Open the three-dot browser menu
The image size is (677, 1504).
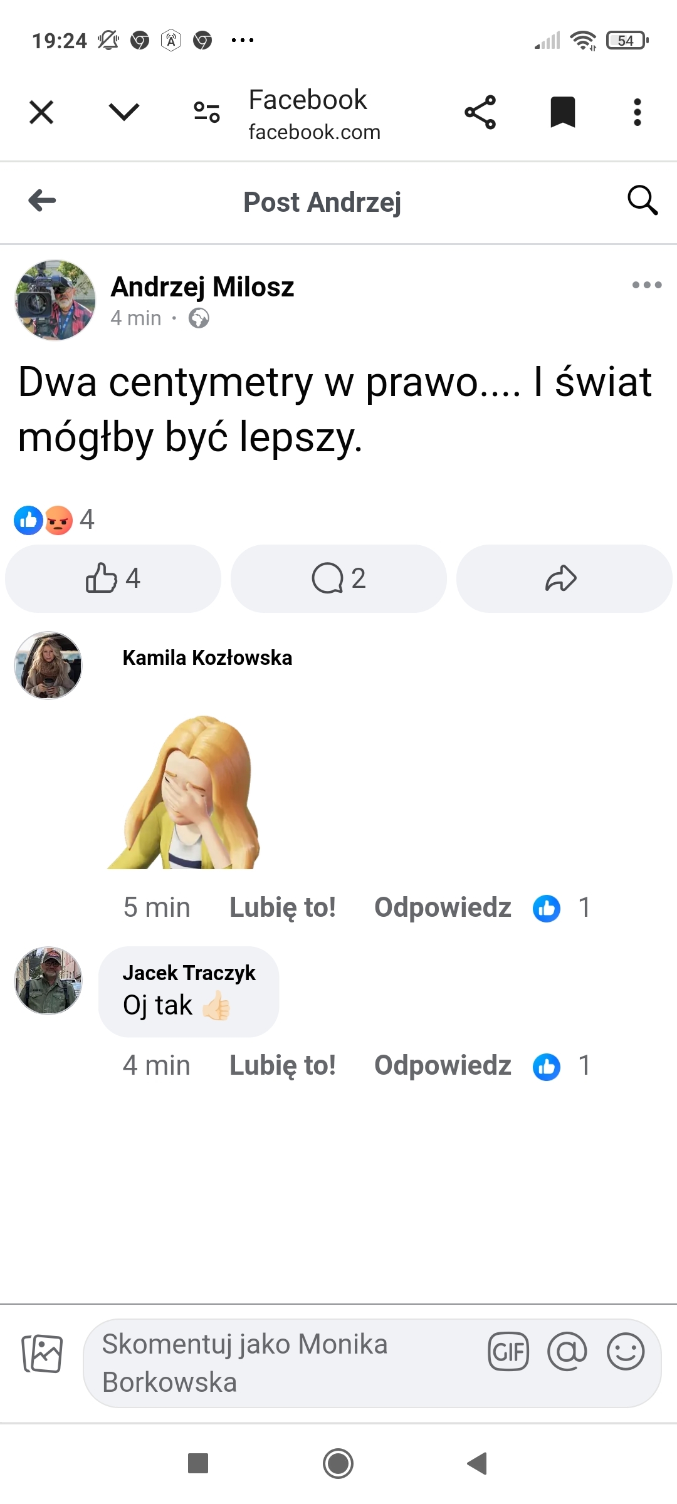tap(637, 113)
